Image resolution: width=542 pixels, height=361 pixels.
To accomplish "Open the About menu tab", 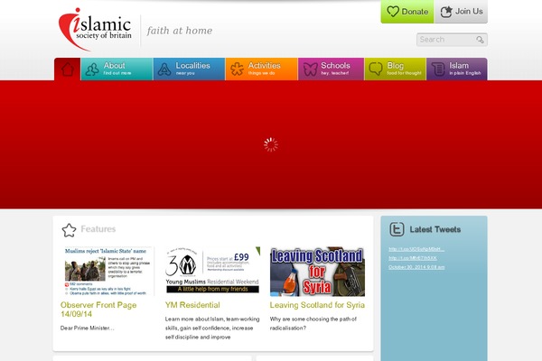I will (117, 69).
